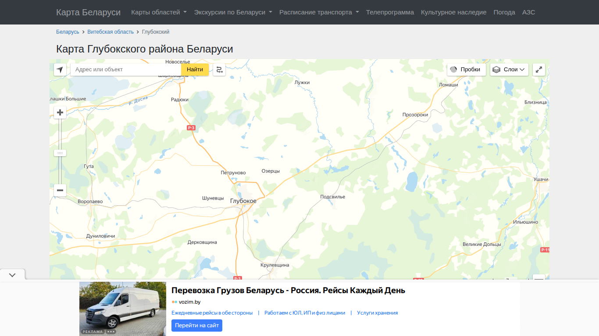Viewport: 599px width, 336px height.
Task: Expand the Карты областей menu
Action: coord(159,12)
